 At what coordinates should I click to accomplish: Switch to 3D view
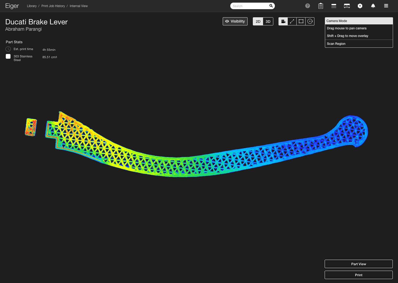[x=268, y=21]
